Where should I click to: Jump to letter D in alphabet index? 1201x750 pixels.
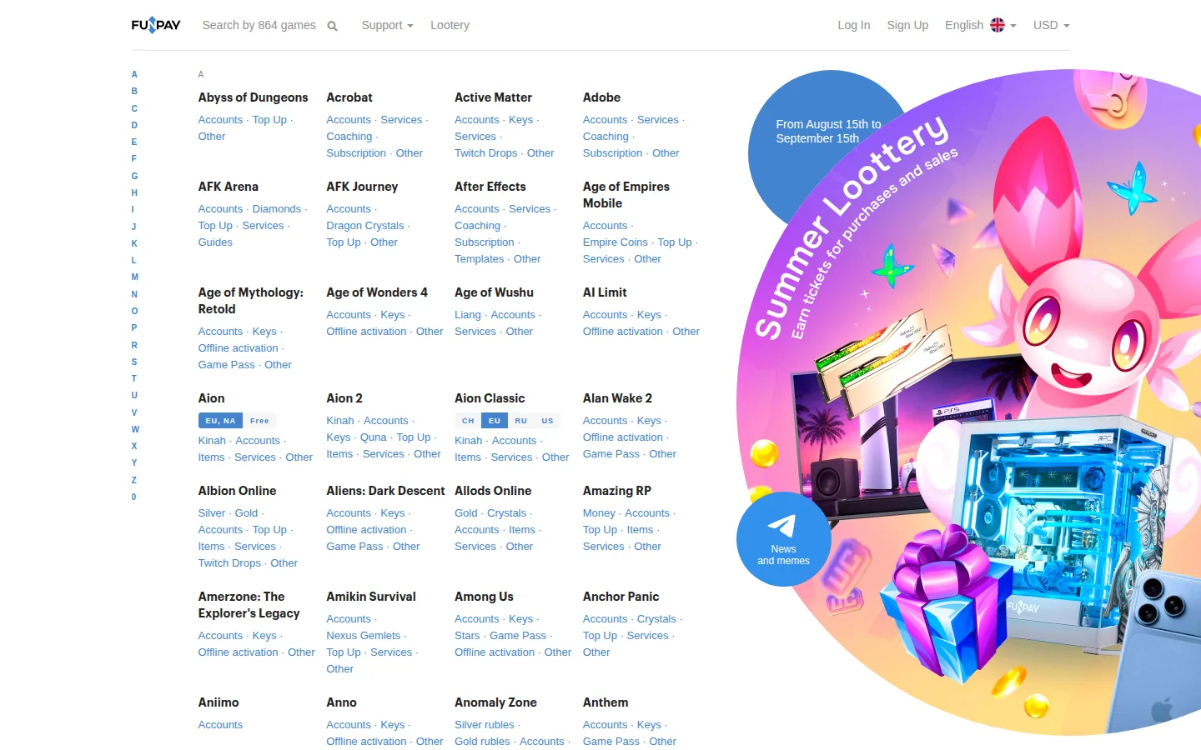pos(134,125)
